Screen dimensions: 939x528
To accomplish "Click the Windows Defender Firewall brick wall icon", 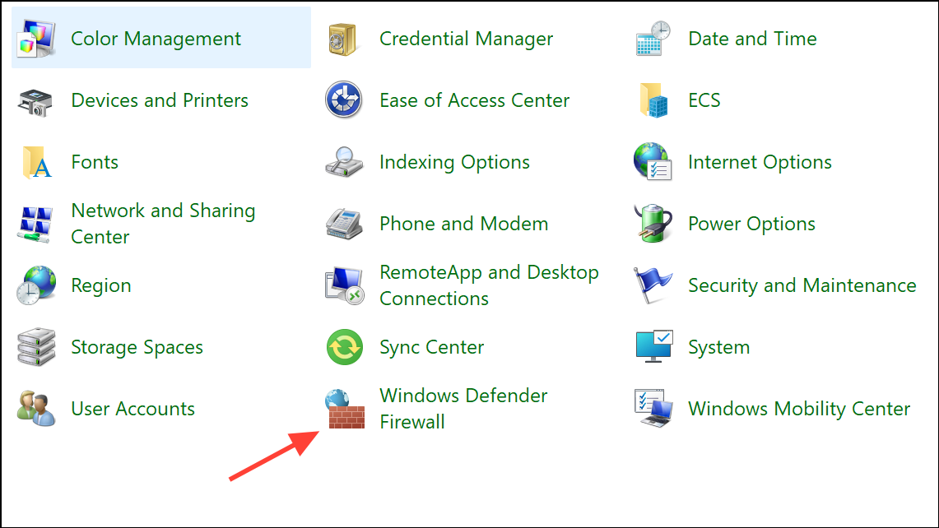I will 346,409.
